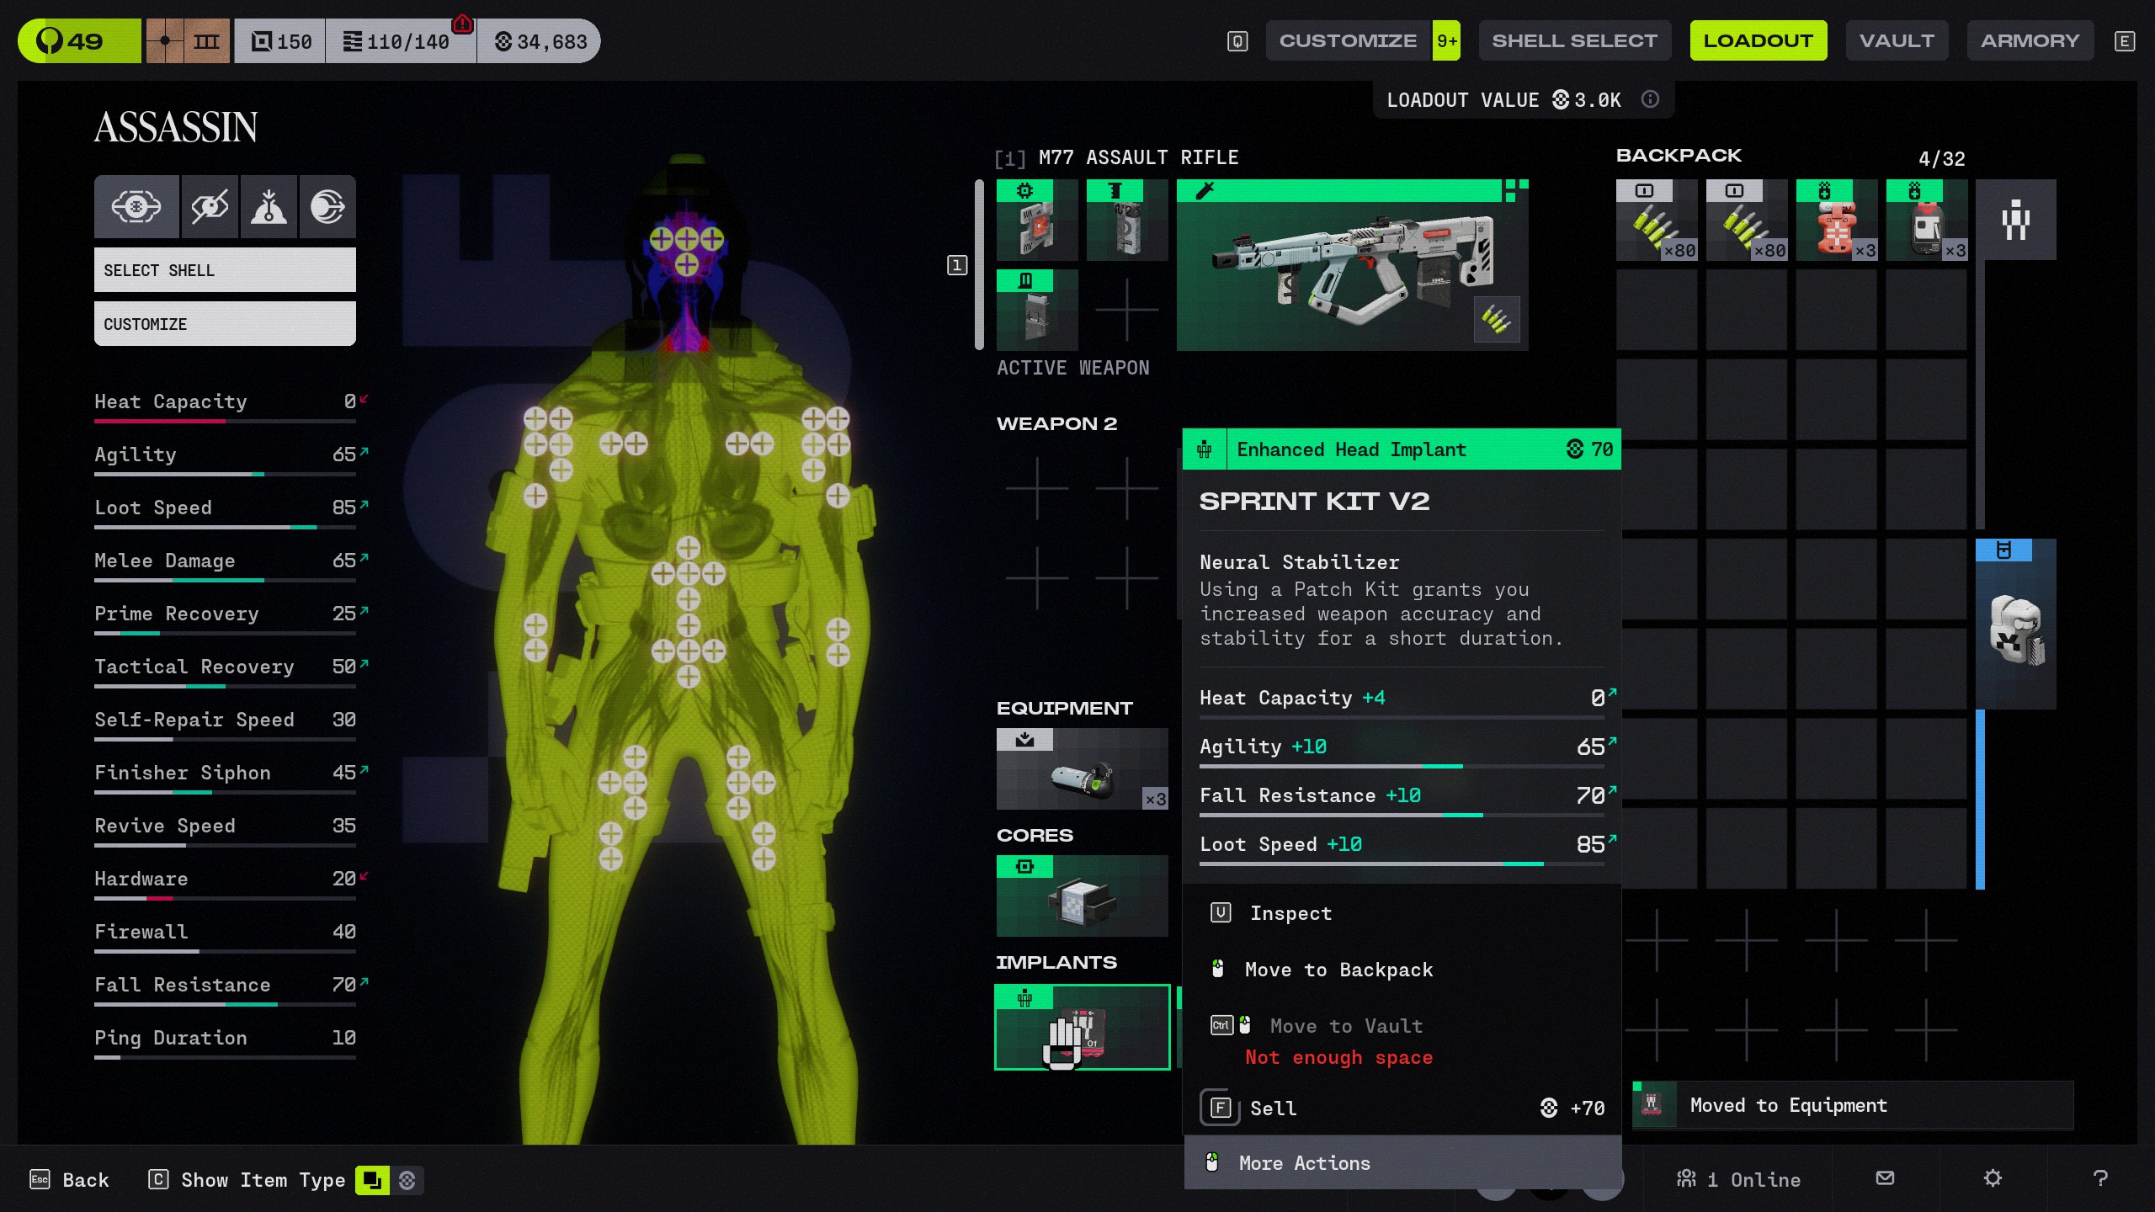Viewport: 2155px width, 1212px height.
Task: Open the 1 Online social panel
Action: (1738, 1179)
